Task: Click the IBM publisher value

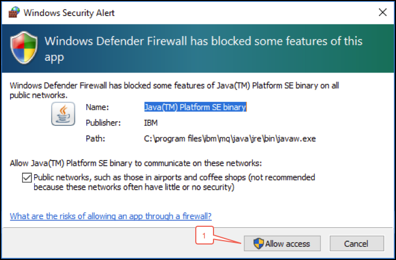Action: (151, 123)
